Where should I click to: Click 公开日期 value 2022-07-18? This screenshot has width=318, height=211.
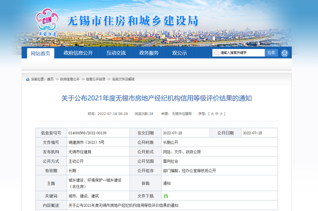point(252,133)
